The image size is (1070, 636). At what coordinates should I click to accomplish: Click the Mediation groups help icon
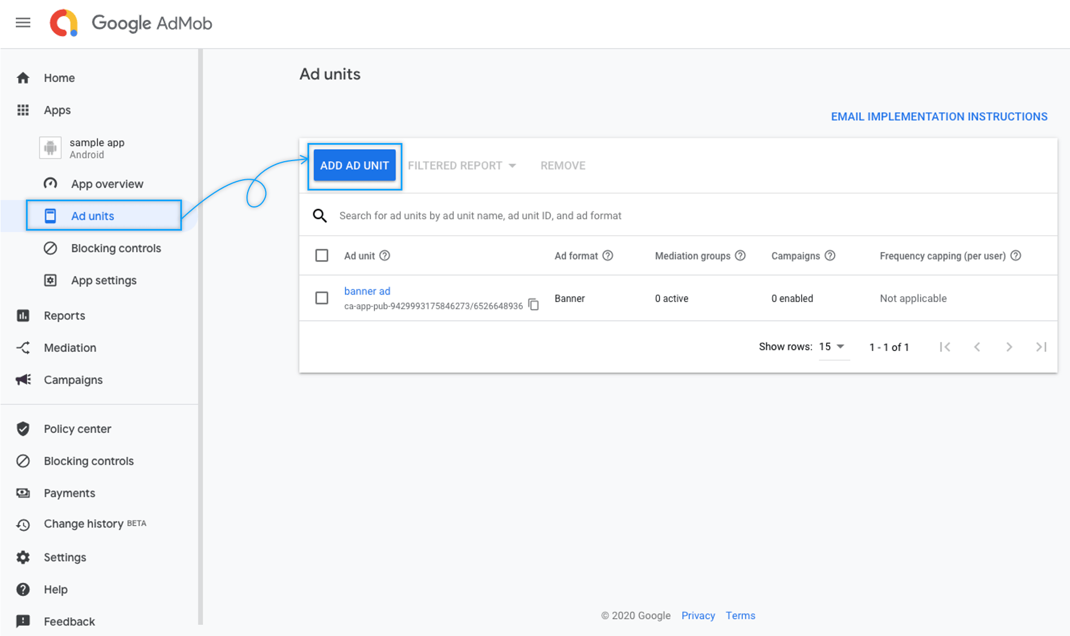pos(740,256)
